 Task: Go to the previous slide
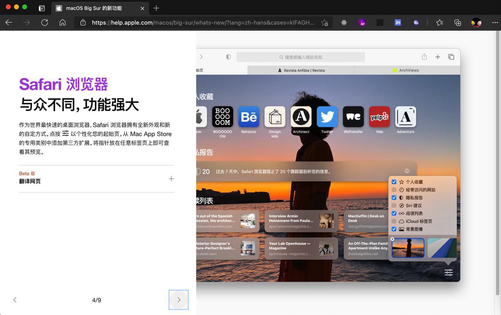[15, 300]
